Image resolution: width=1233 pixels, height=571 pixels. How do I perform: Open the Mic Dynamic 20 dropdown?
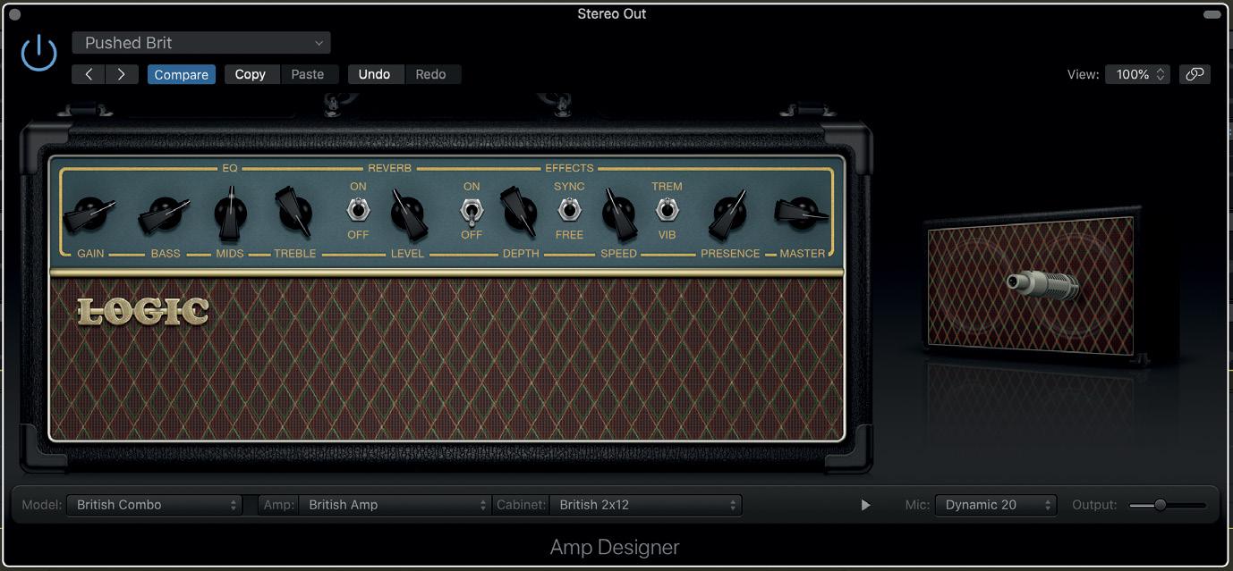click(x=996, y=505)
